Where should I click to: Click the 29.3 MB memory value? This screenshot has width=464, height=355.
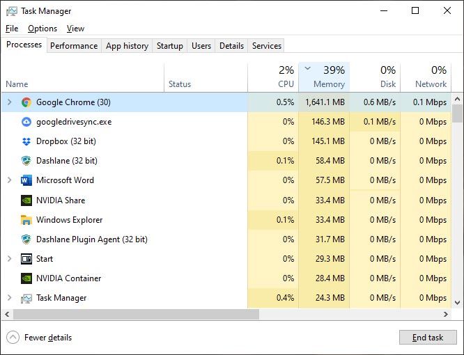pyautogui.click(x=330, y=259)
